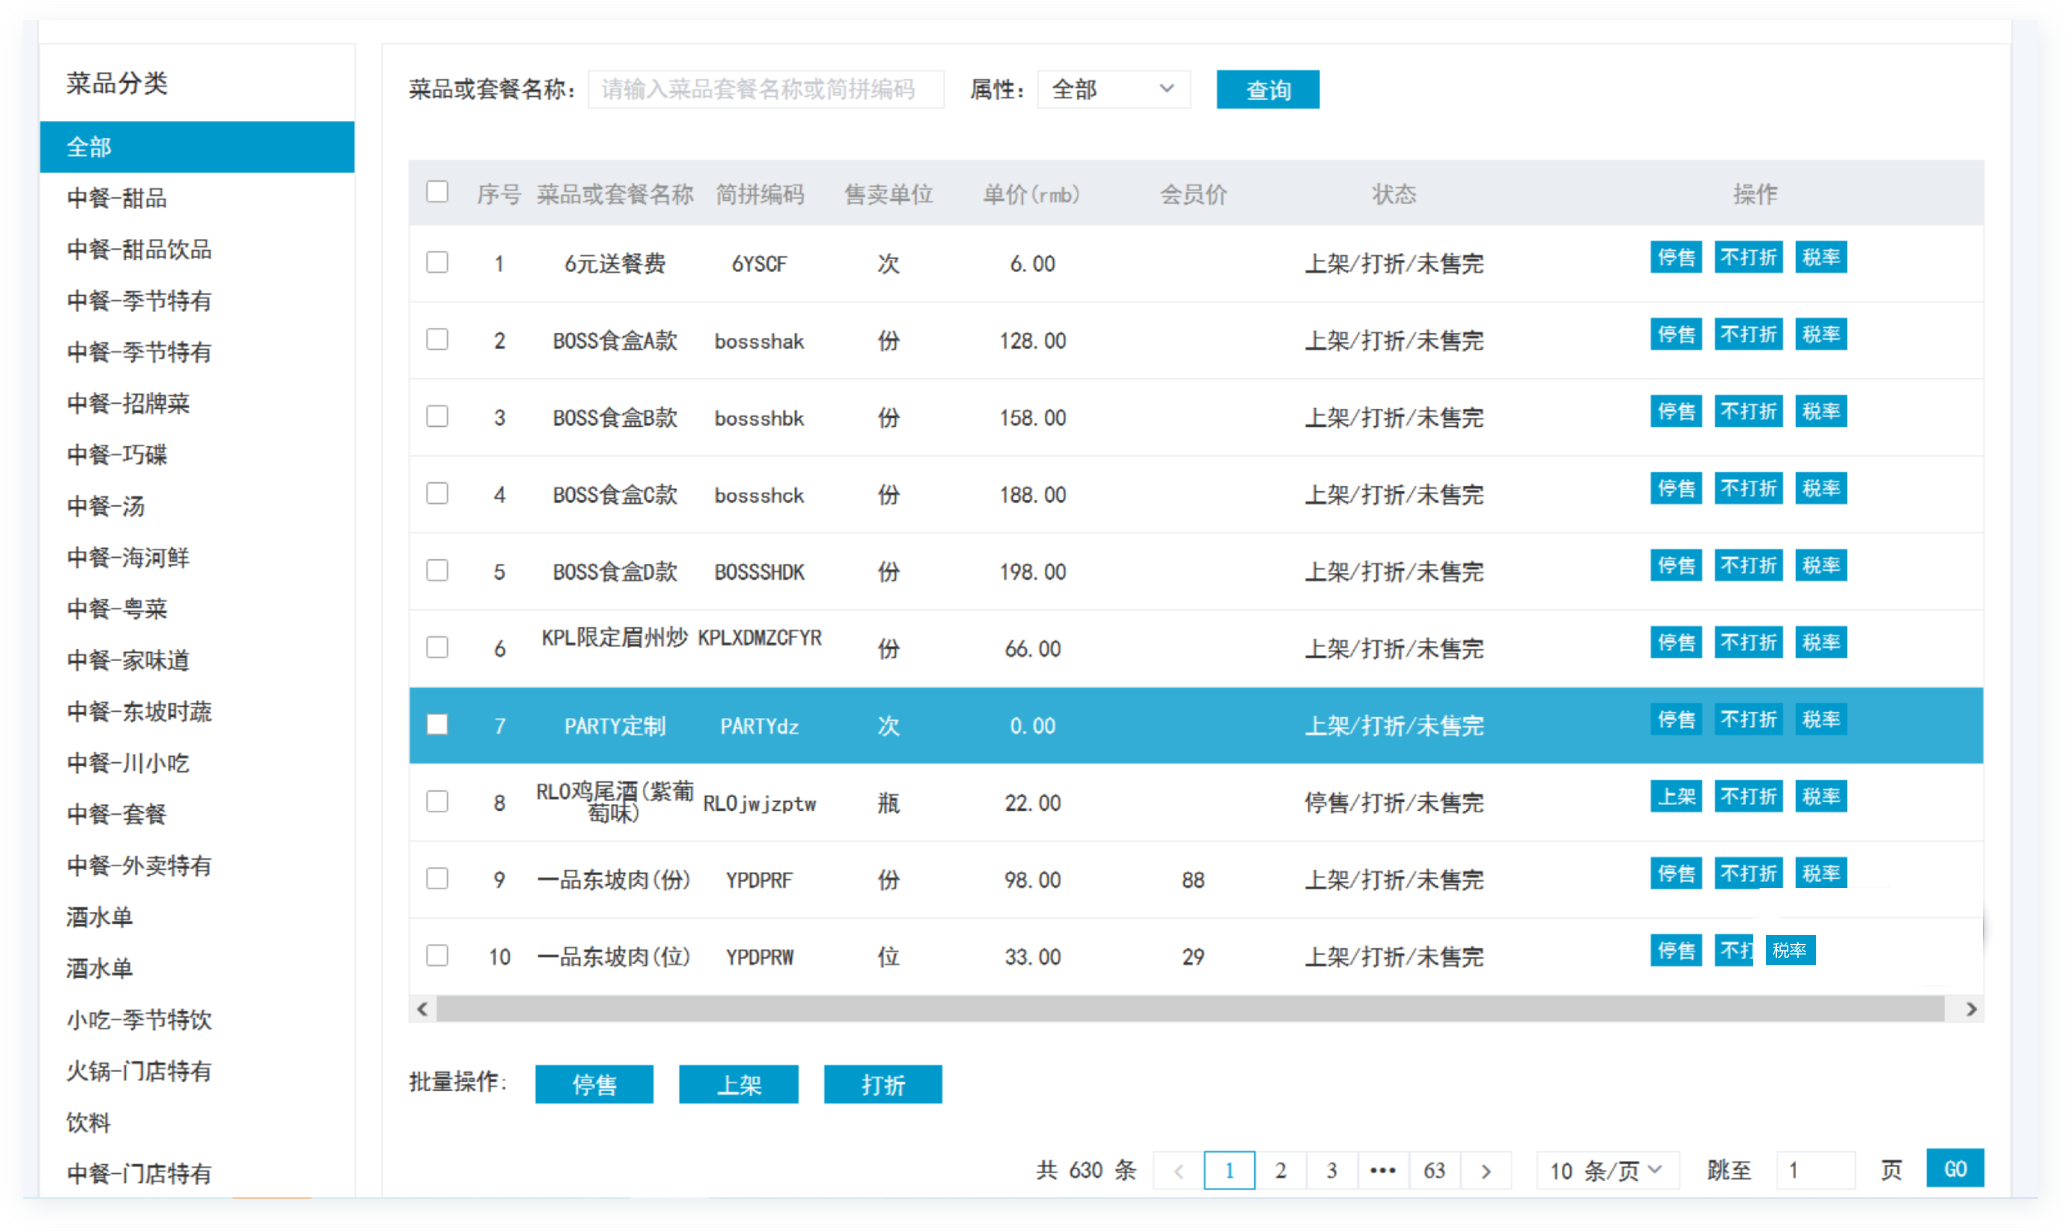
Task: Check the select-all checkbox in table header
Action: coord(437,192)
